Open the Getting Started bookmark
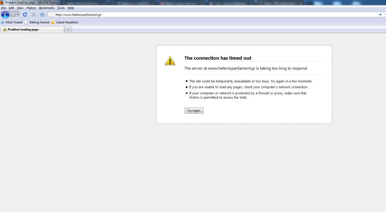 point(37,22)
